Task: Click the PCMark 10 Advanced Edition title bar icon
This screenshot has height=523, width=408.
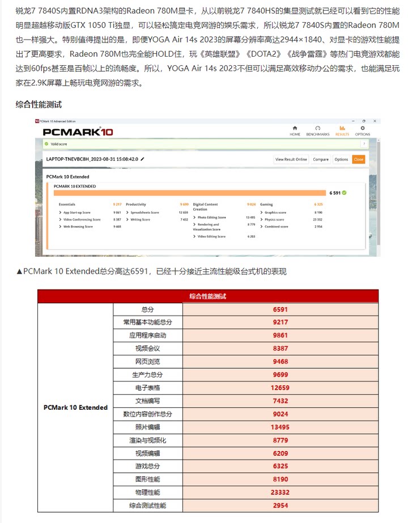Action: pos(37,121)
